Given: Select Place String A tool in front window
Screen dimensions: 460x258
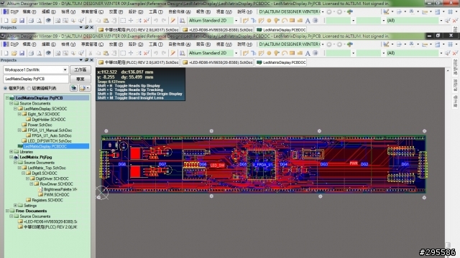Looking at the screenshot, I should point(308,53).
